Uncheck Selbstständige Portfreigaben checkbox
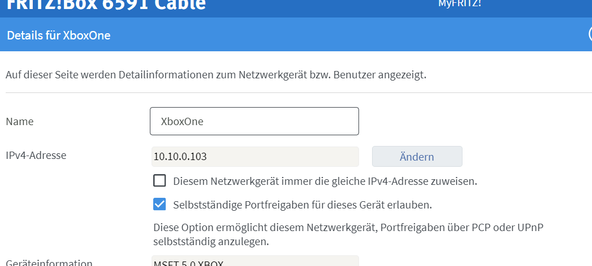The height and width of the screenshot is (266, 592). coord(159,205)
